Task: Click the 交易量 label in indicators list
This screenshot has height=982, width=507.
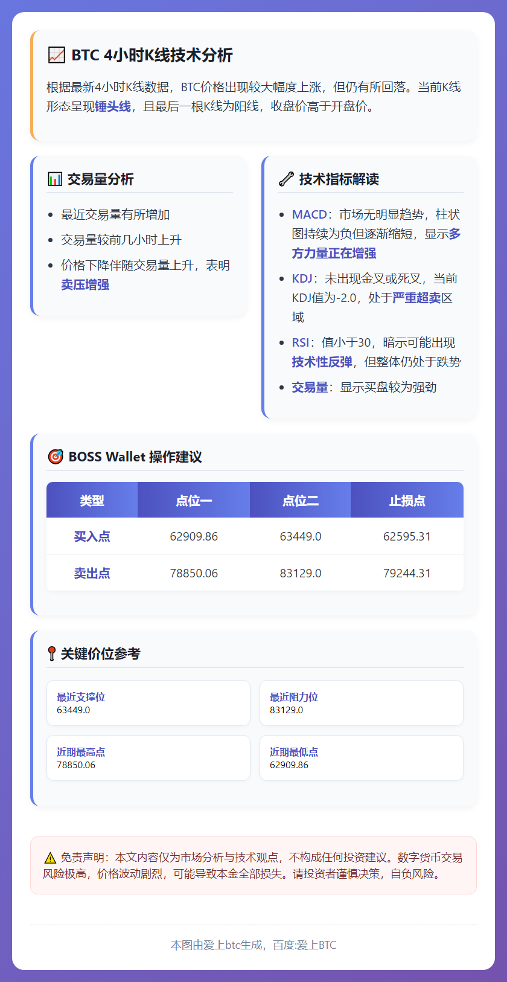Action: [310, 387]
